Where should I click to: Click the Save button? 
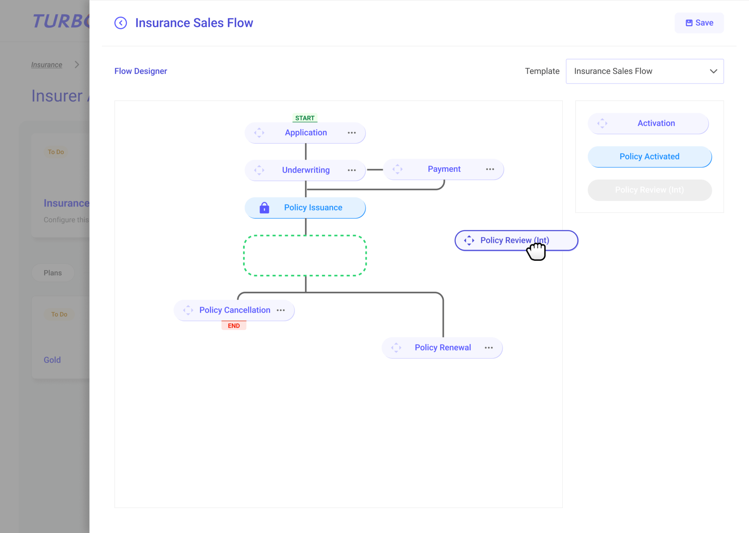click(699, 23)
